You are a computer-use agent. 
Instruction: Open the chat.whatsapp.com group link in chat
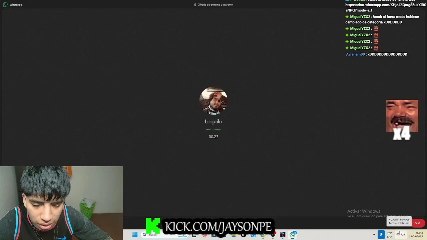[x=386, y=7]
